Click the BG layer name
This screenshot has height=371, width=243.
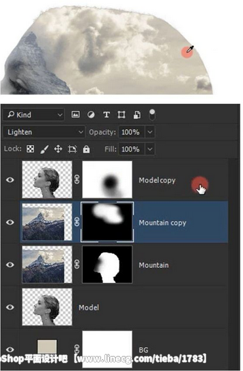click(x=143, y=350)
